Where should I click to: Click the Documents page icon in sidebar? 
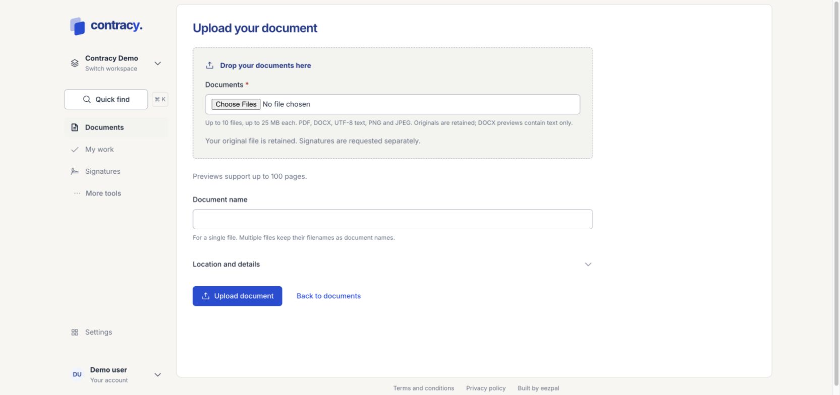pos(75,127)
